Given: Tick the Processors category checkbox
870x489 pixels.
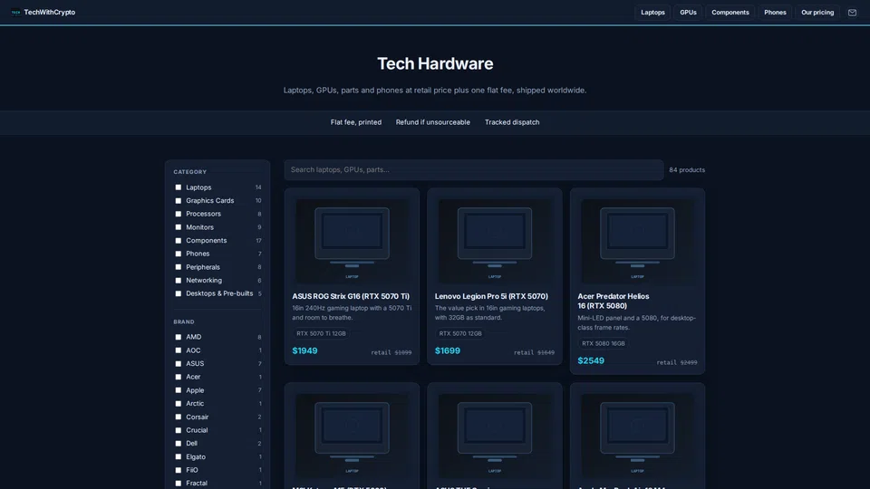Looking at the screenshot, I should tap(179, 214).
